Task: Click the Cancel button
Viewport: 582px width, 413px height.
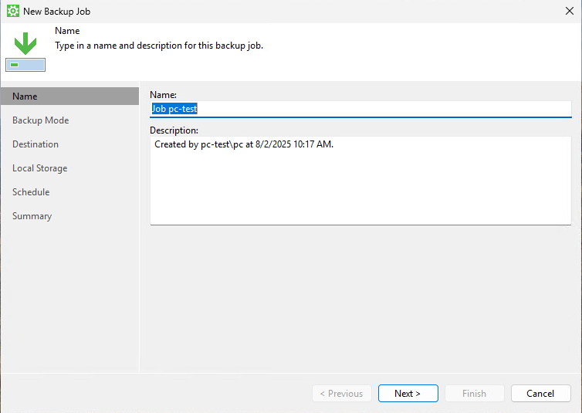Action: [540, 394]
